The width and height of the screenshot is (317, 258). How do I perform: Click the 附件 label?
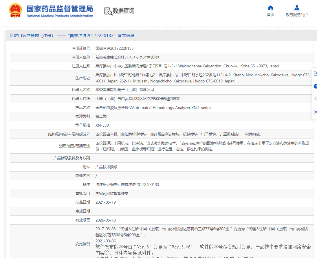(86, 167)
